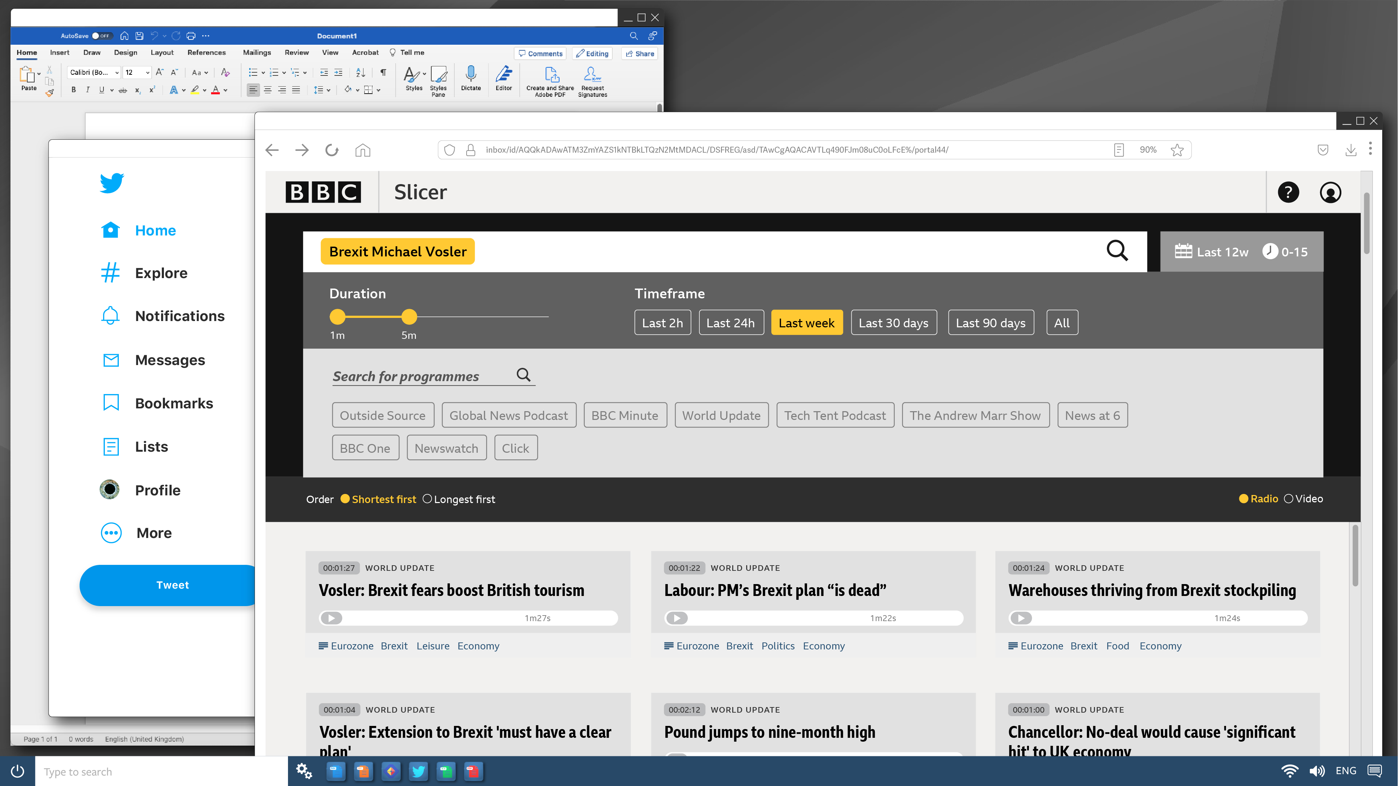
Task: Bookmark the page with the star icon
Action: pos(1176,150)
